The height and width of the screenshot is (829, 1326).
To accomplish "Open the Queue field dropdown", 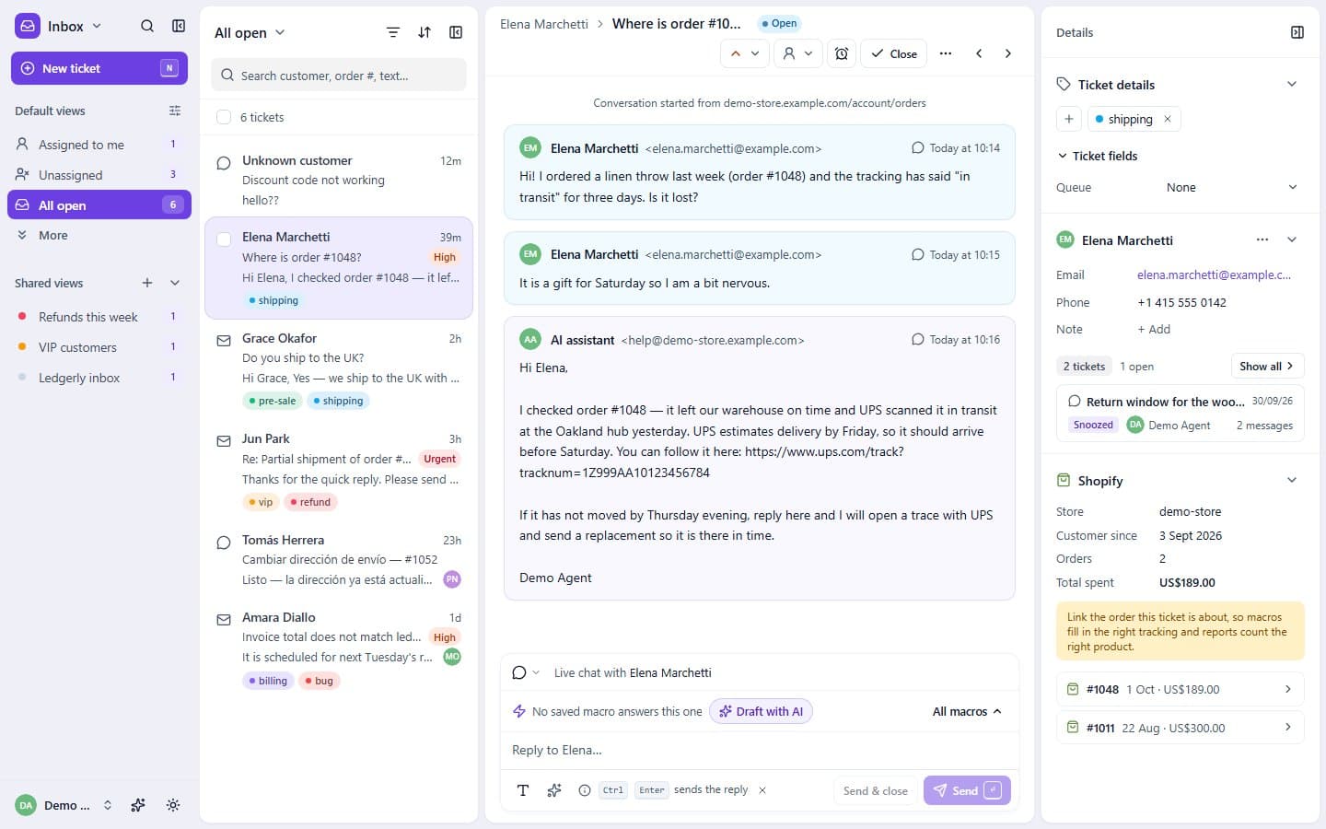I will tap(1232, 187).
